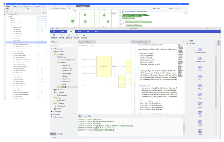This screenshot has height=142, width=224.
Task: Click the 构建检查 build check icon
Action: (54, 35)
